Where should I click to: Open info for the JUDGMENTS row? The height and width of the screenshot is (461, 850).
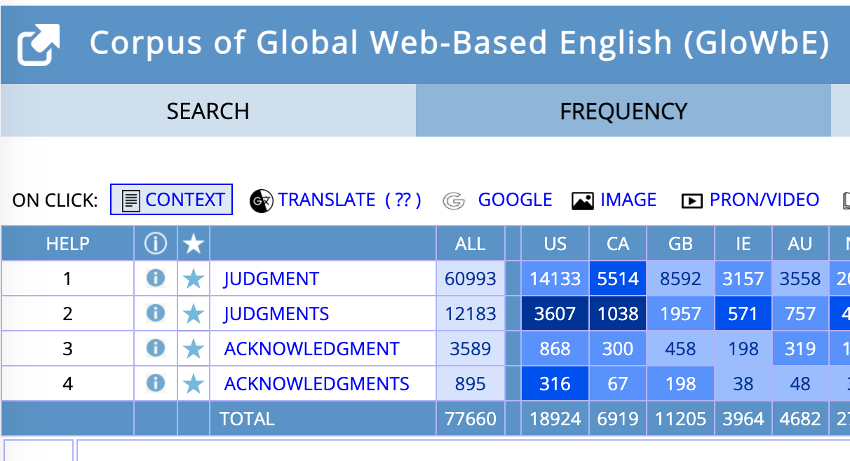156,313
